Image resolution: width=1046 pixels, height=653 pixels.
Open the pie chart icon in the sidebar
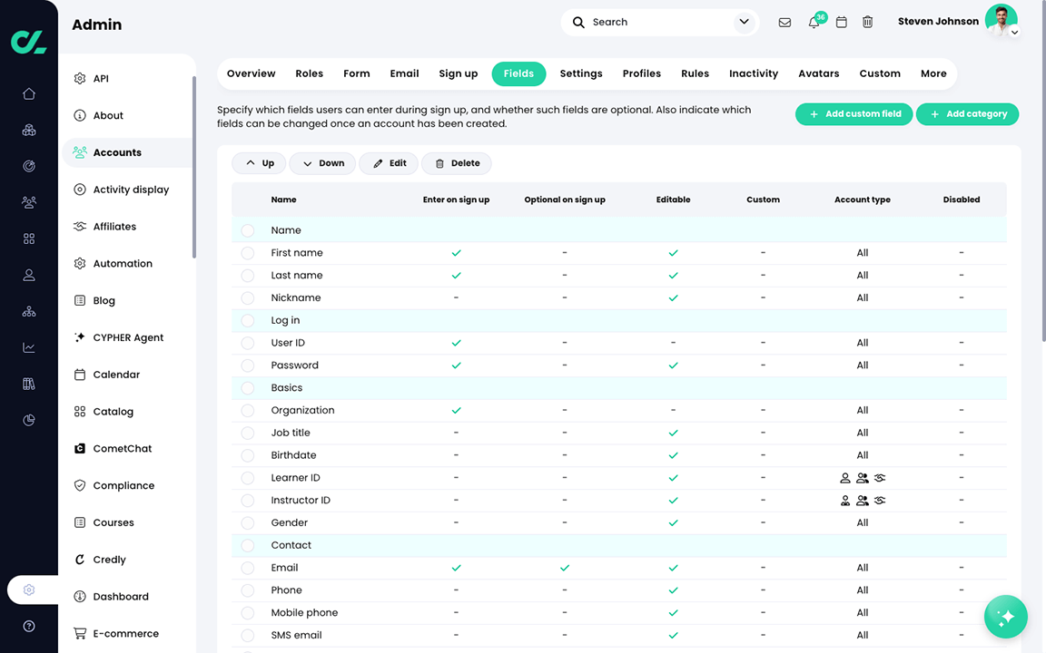28,420
